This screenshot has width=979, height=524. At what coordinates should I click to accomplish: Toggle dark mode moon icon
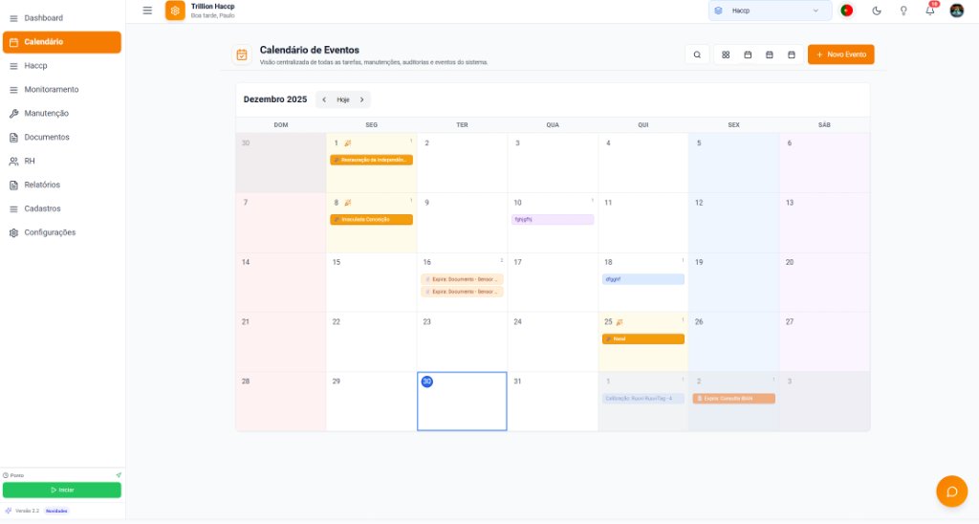pyautogui.click(x=877, y=11)
